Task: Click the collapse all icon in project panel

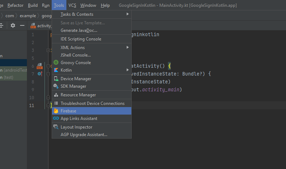Action: pyautogui.click(x=1, y=25)
